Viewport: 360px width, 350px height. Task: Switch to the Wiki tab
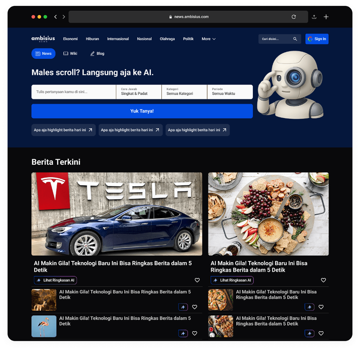pos(70,54)
